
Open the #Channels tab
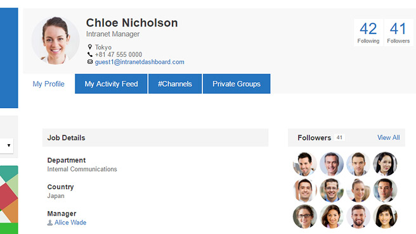point(175,84)
